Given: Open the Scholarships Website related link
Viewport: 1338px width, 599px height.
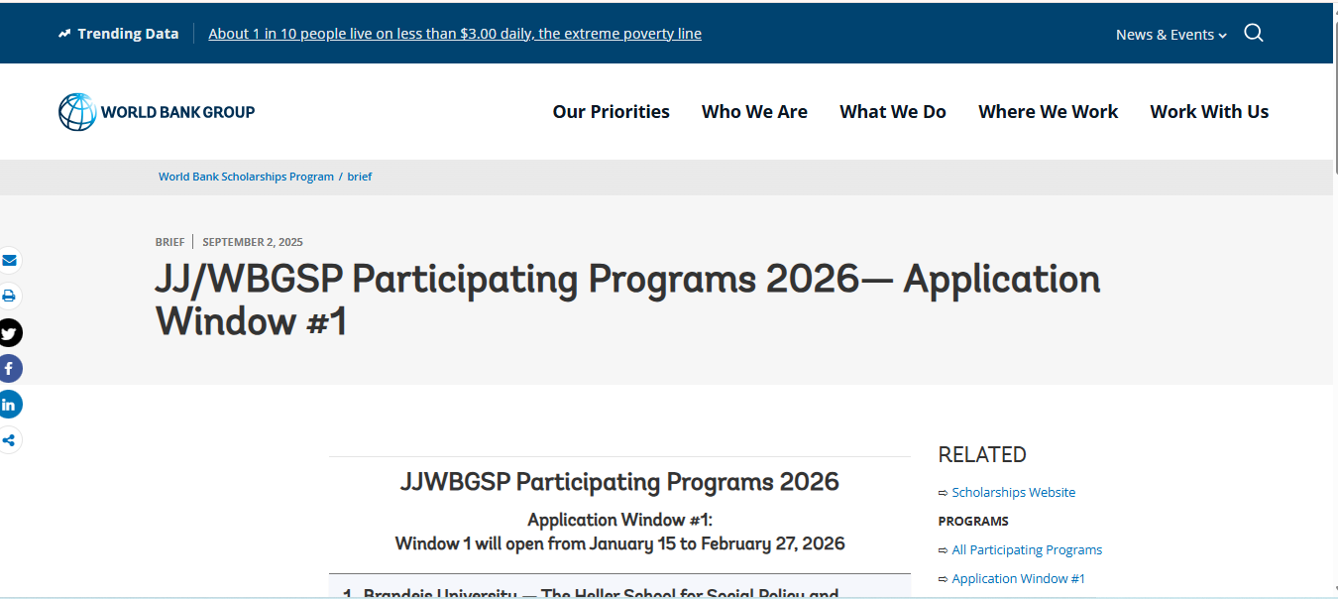Looking at the screenshot, I should (x=1013, y=492).
